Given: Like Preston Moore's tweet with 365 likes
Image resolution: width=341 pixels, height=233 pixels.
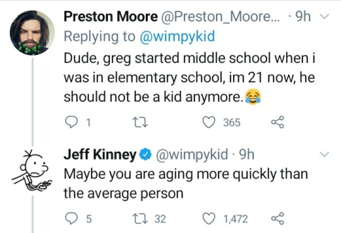Looking at the screenshot, I should (209, 122).
